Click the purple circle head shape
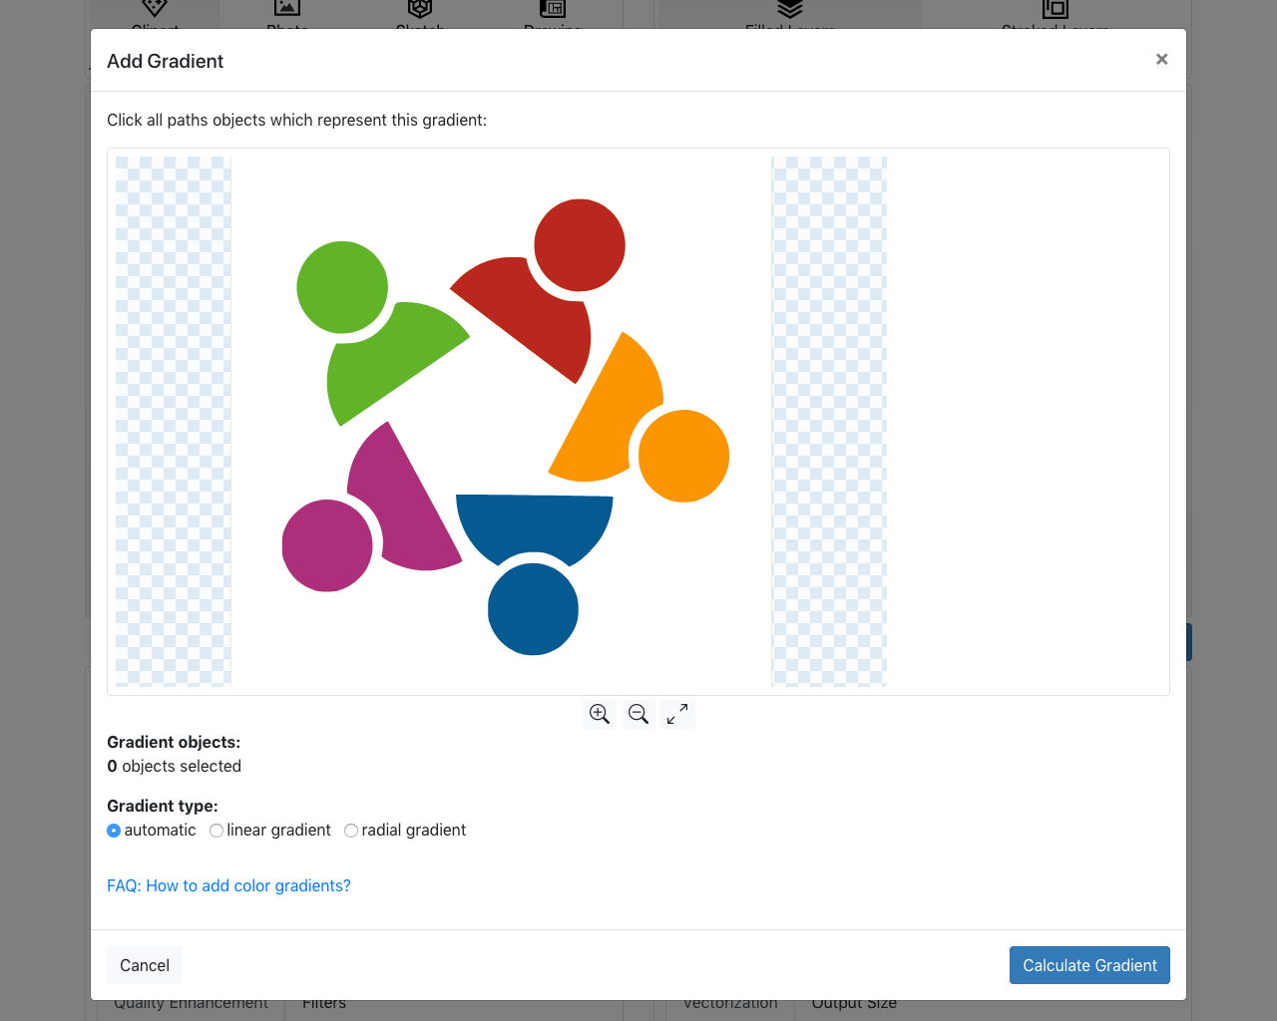The width and height of the screenshot is (1277, 1021). click(x=327, y=545)
